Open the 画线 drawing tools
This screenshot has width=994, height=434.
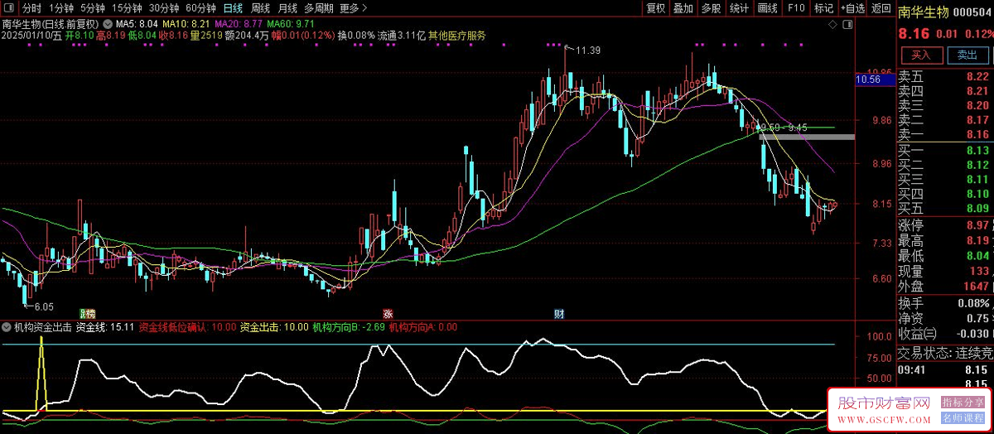pyautogui.click(x=768, y=8)
